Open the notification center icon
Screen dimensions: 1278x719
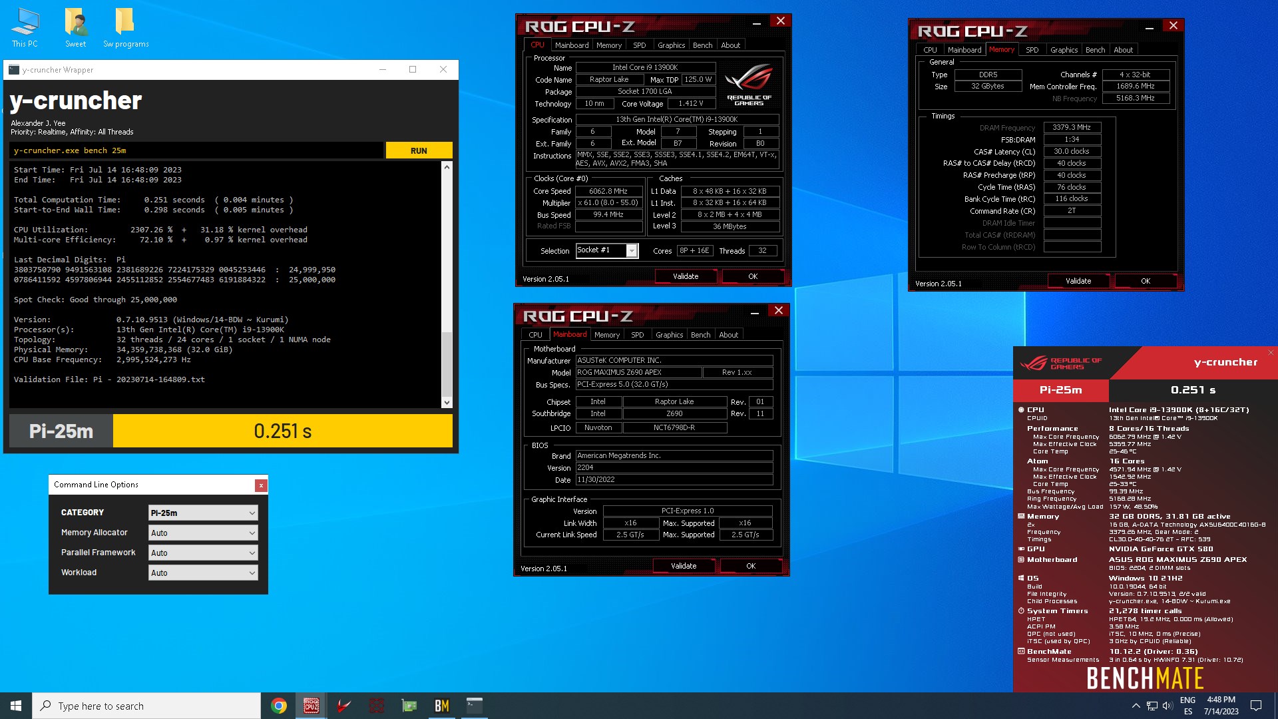point(1256,706)
